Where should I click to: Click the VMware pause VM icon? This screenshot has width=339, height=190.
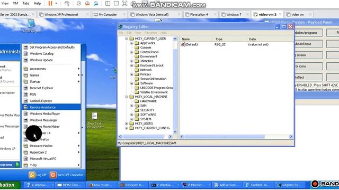[x=50, y=3]
